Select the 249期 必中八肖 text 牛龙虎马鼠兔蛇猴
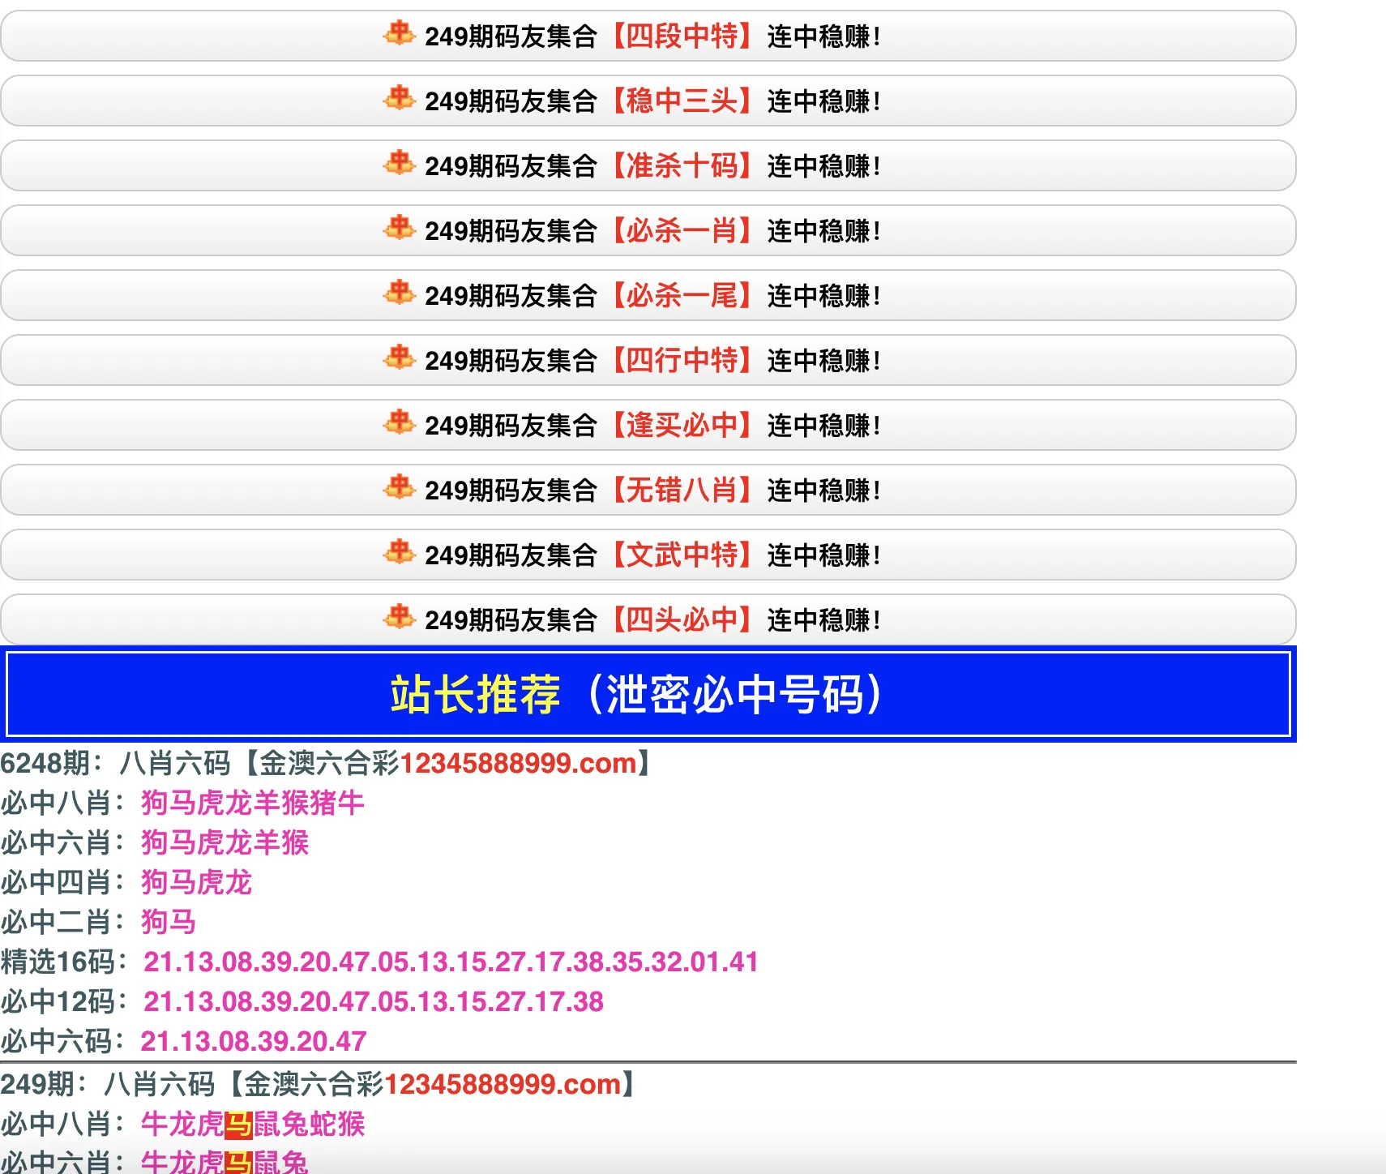Screen dimensions: 1386x1174 253,1124
